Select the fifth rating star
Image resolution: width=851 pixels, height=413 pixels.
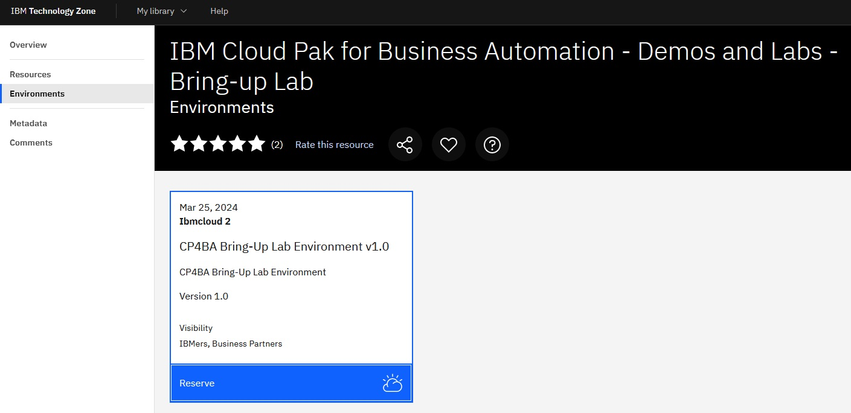click(257, 144)
